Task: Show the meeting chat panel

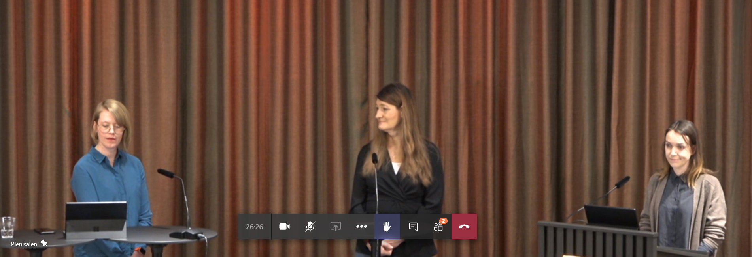Action: coord(413,227)
